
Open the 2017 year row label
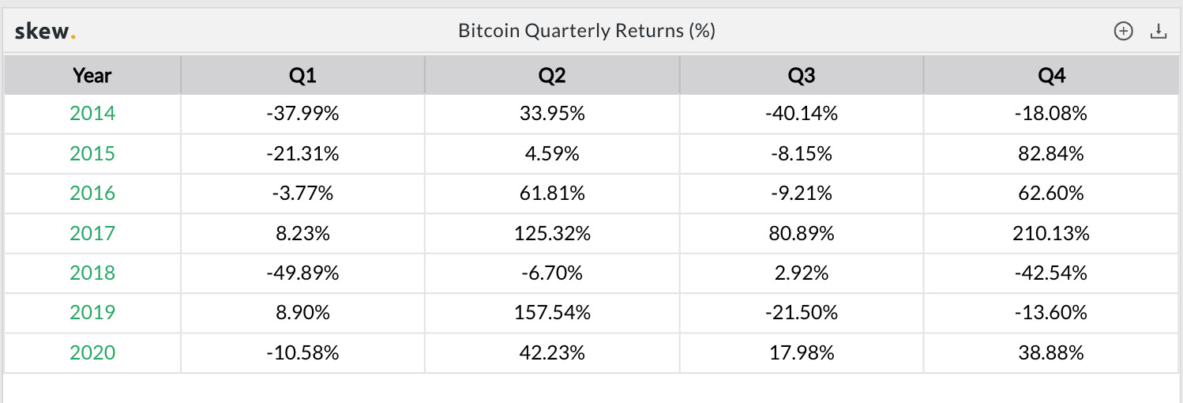(x=92, y=233)
